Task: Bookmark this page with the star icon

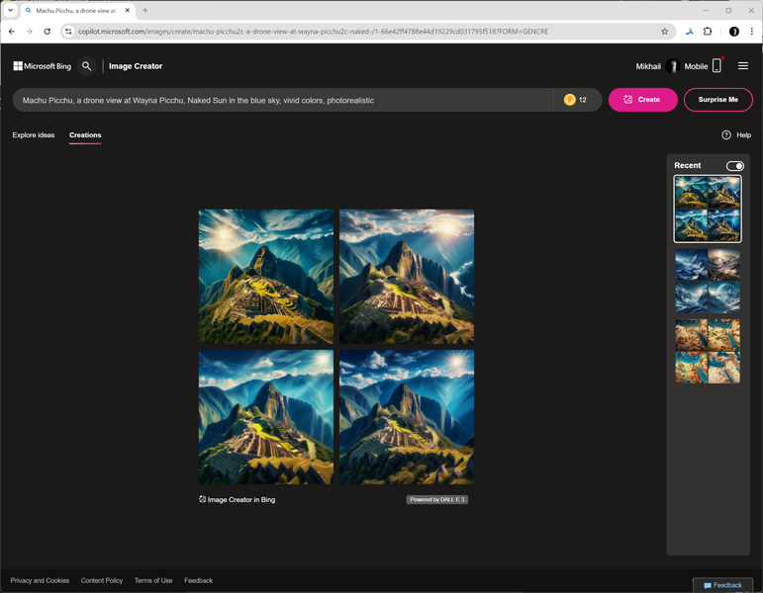Action: tap(665, 31)
